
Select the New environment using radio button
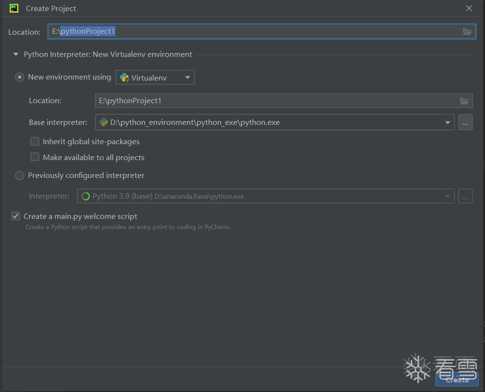coord(19,77)
